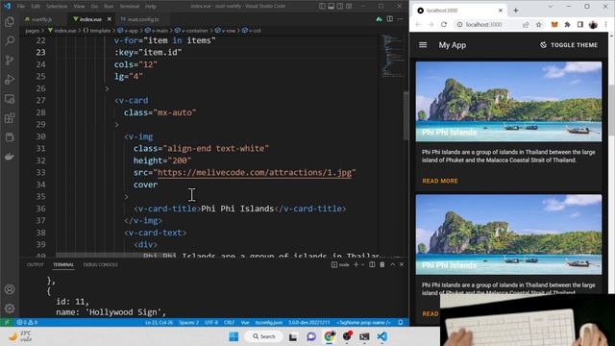Viewport: 615px width, 346px height.
Task: Open the Search view in activity bar
Action: click(10, 40)
